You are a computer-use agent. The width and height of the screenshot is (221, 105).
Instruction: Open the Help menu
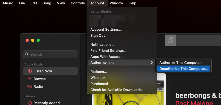click(132, 3)
